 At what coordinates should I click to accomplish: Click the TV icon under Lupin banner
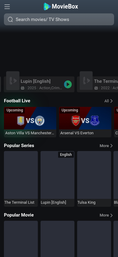tap(23, 88)
